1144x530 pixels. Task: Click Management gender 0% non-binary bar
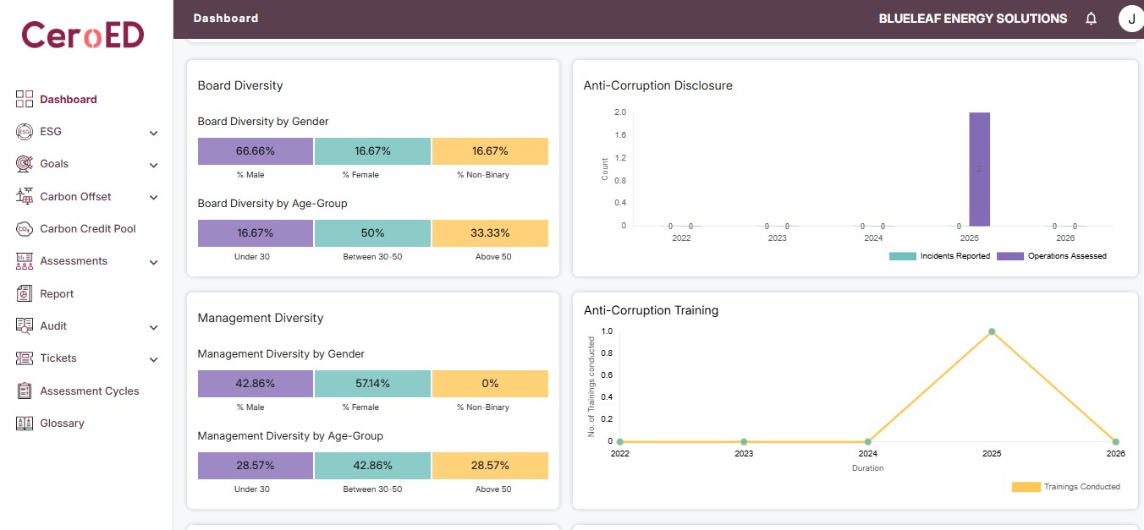click(x=490, y=384)
